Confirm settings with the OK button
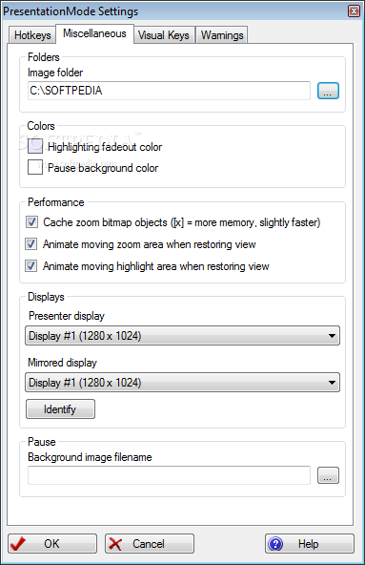This screenshot has height=565, width=365. point(52,543)
